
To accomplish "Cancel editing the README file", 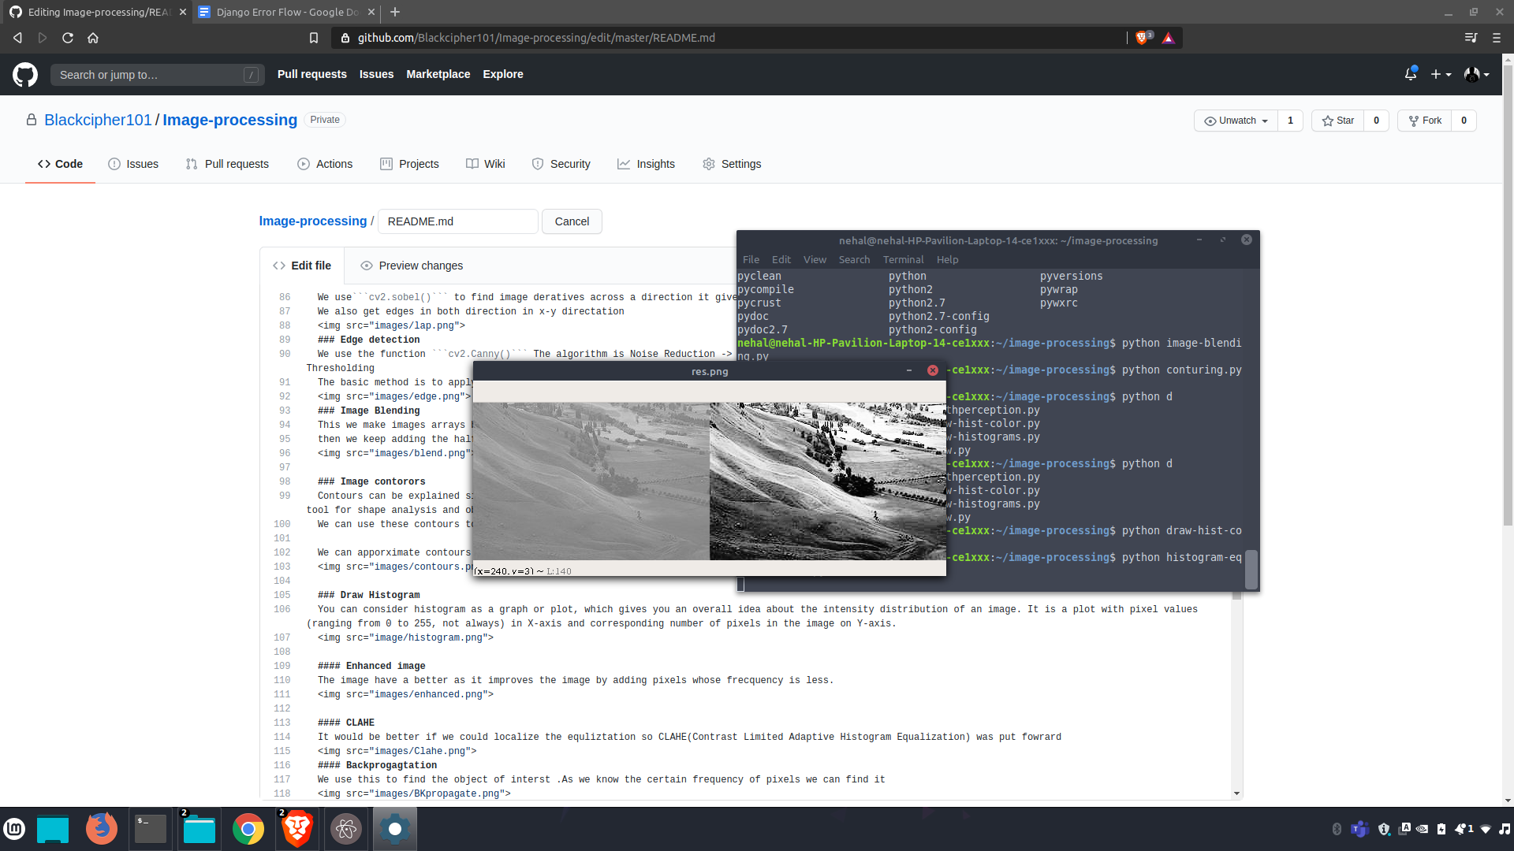I will pyautogui.click(x=572, y=221).
